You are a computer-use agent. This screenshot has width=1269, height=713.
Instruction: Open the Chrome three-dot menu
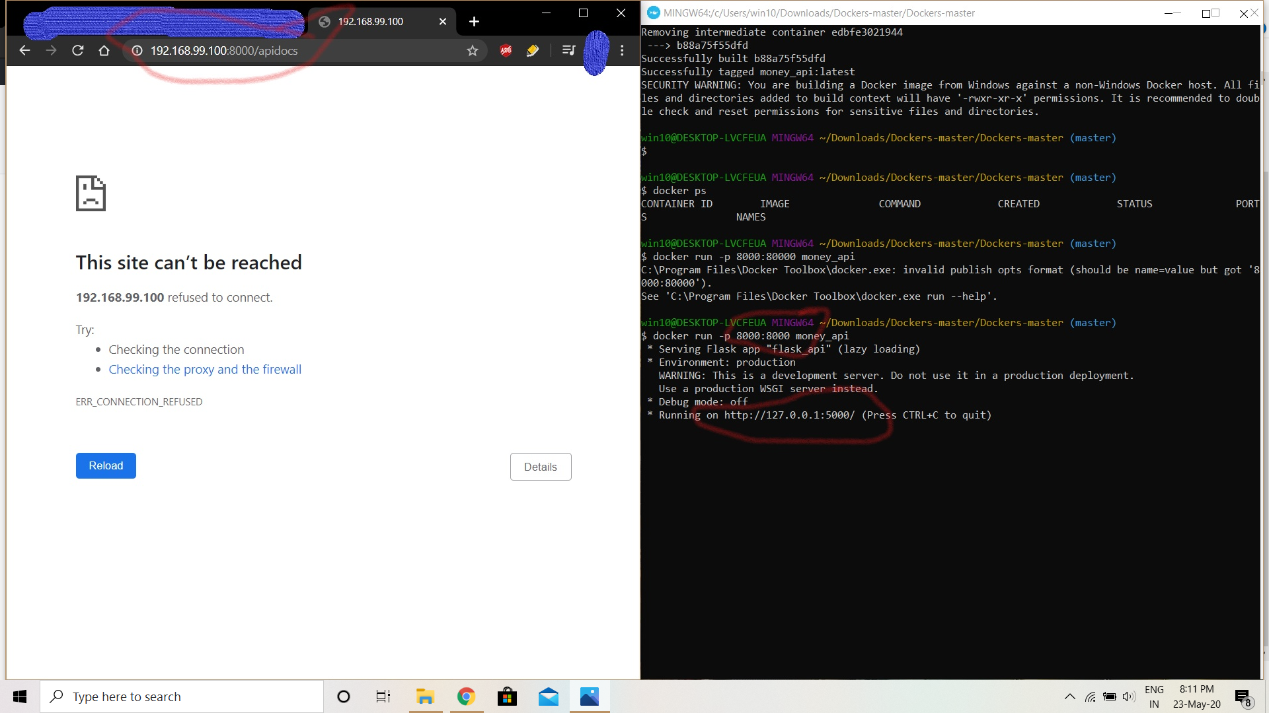[621, 50]
